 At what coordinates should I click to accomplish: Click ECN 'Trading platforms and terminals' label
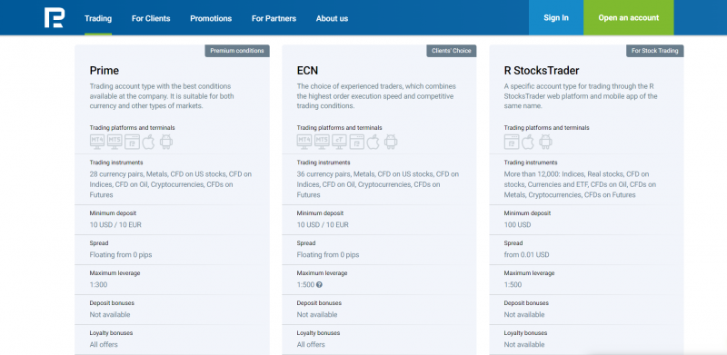pos(339,128)
